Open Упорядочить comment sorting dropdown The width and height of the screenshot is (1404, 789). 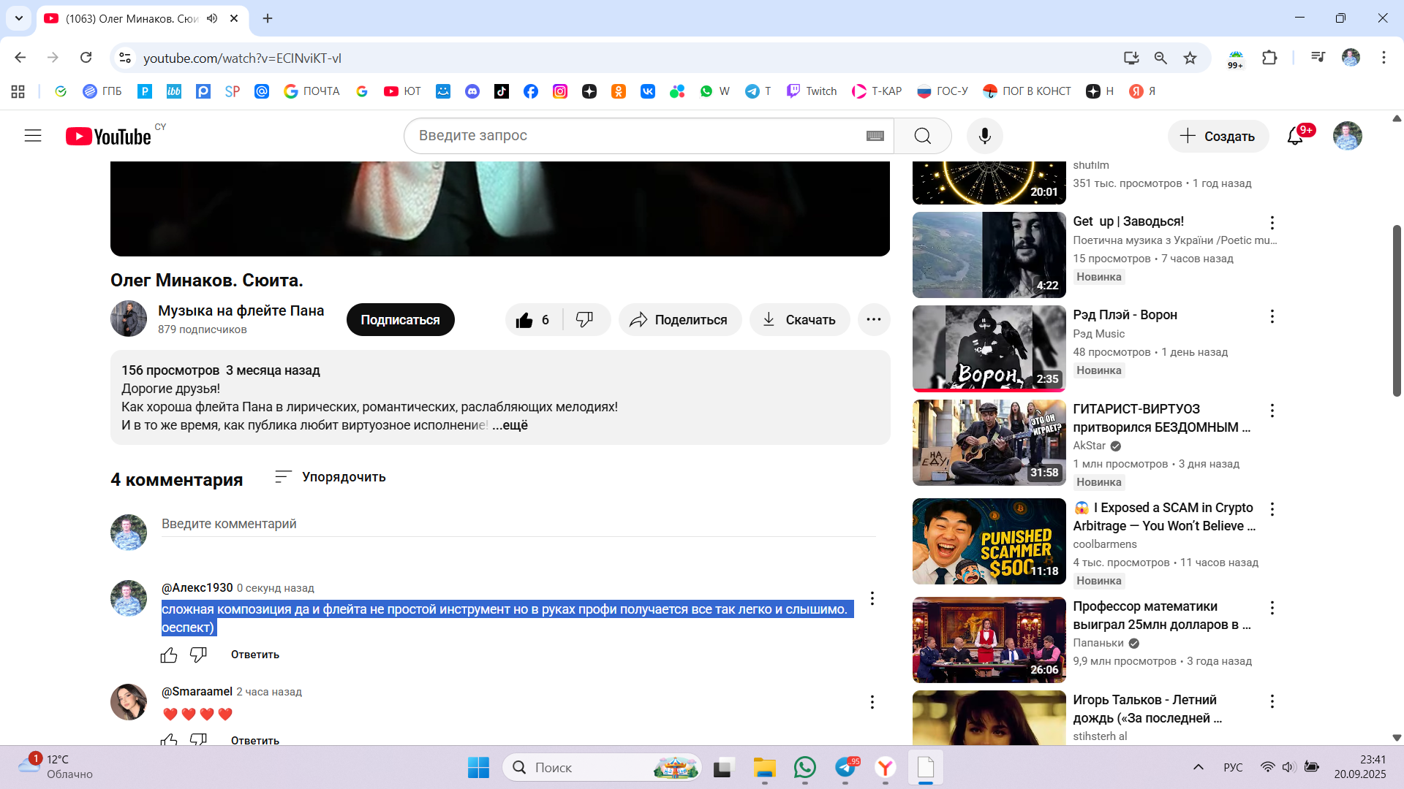pos(330,477)
